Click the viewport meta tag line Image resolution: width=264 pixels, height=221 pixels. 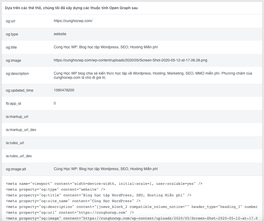click(x=104, y=184)
